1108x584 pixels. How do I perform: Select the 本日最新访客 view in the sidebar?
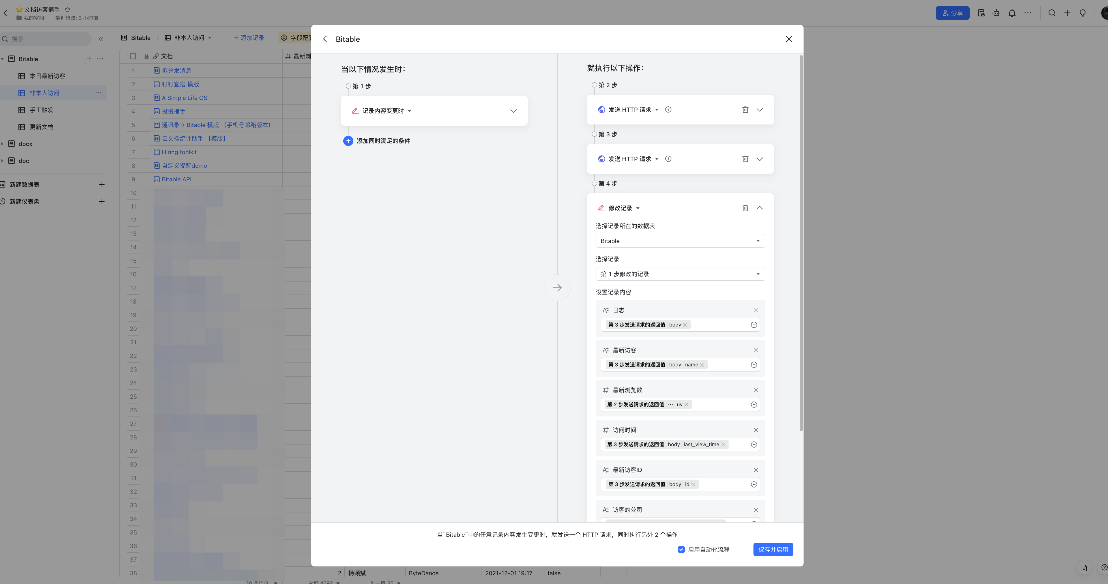[47, 76]
